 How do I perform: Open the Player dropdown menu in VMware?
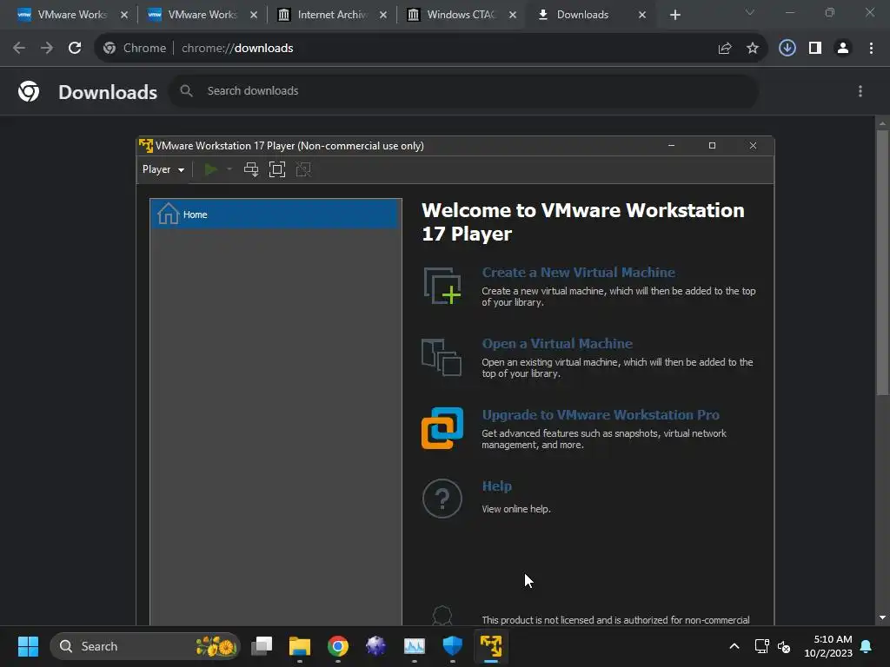[163, 169]
